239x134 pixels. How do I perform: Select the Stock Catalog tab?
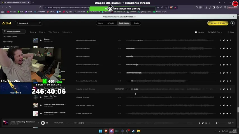tap(124, 23)
